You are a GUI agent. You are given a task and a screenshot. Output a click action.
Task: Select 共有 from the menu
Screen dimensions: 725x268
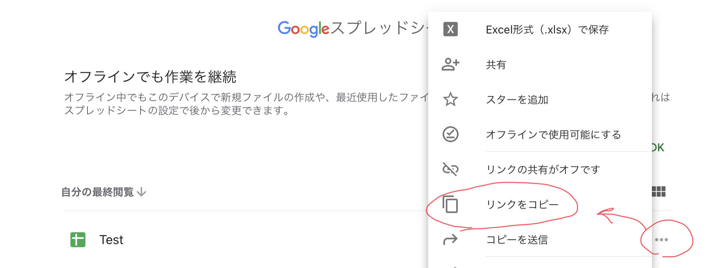[496, 65]
